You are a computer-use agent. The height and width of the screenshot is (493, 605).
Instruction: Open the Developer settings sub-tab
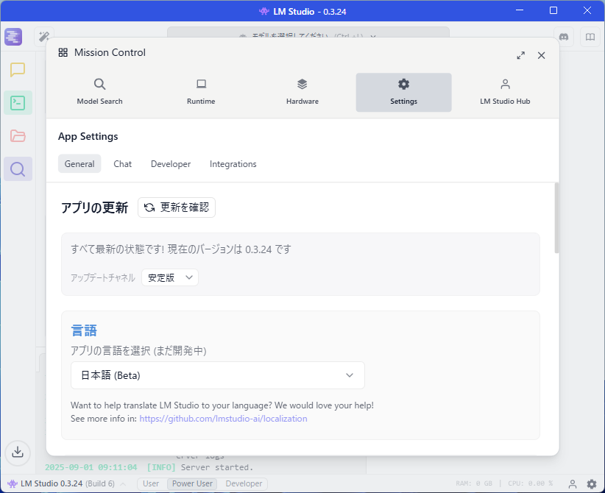[x=171, y=164]
